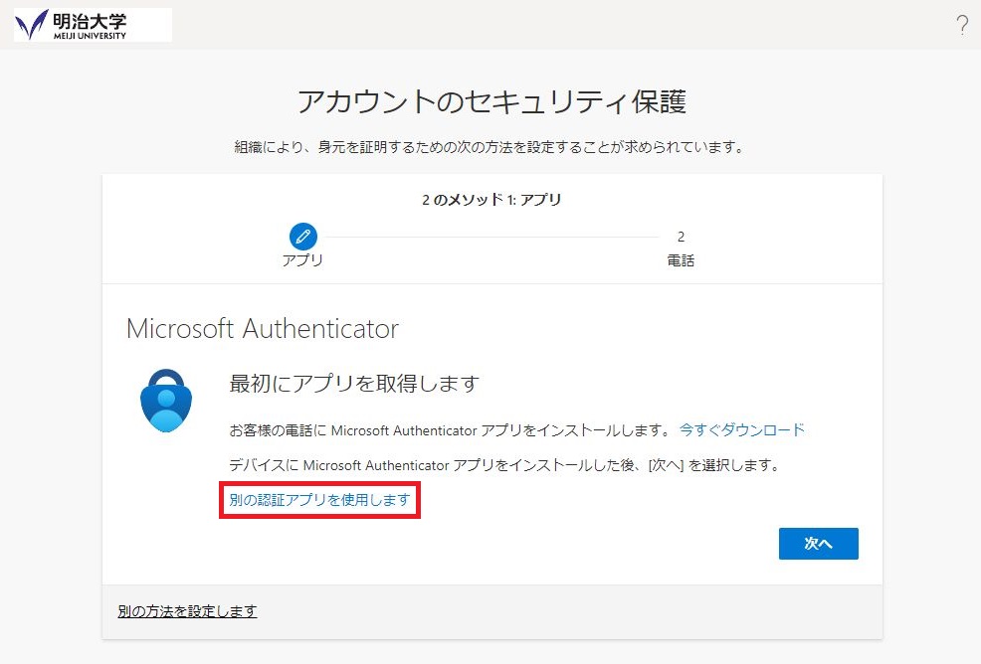Click the Microsoft Authenticator lock icon
The image size is (981, 664).
(x=166, y=401)
